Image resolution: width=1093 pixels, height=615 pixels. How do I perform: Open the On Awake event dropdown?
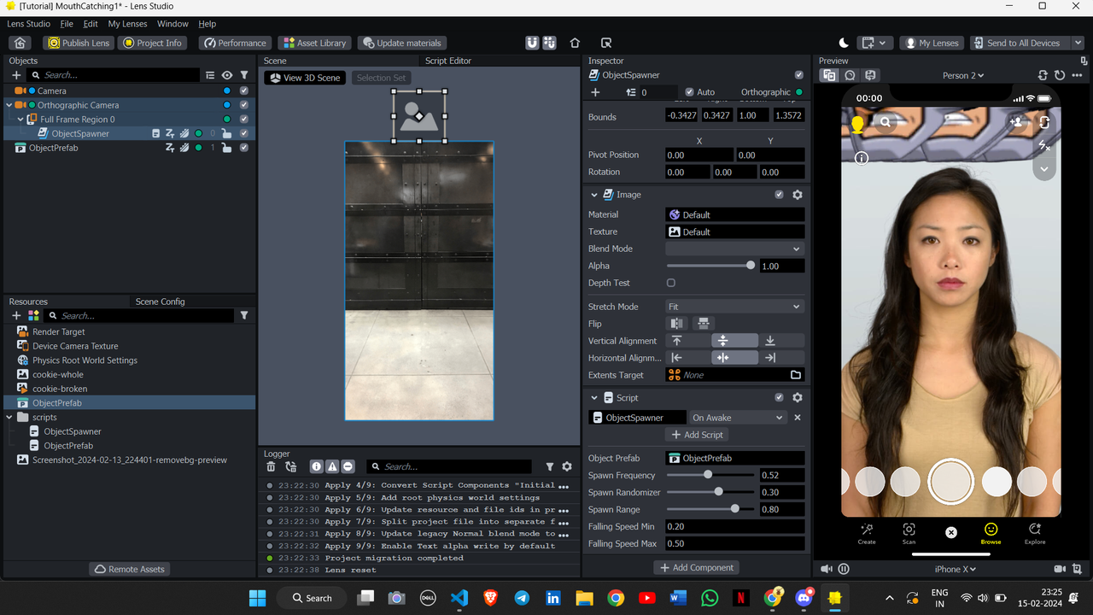click(x=738, y=418)
